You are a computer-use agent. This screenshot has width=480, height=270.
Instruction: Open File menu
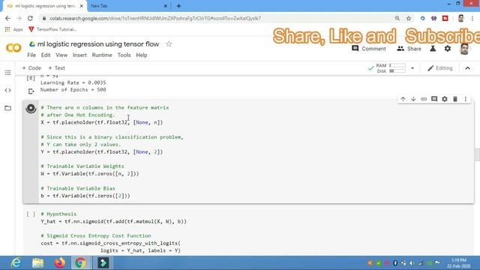click(x=31, y=55)
